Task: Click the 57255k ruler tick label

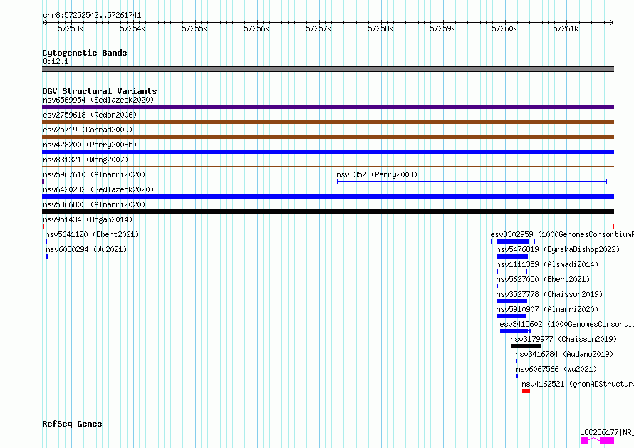Action: (194, 28)
